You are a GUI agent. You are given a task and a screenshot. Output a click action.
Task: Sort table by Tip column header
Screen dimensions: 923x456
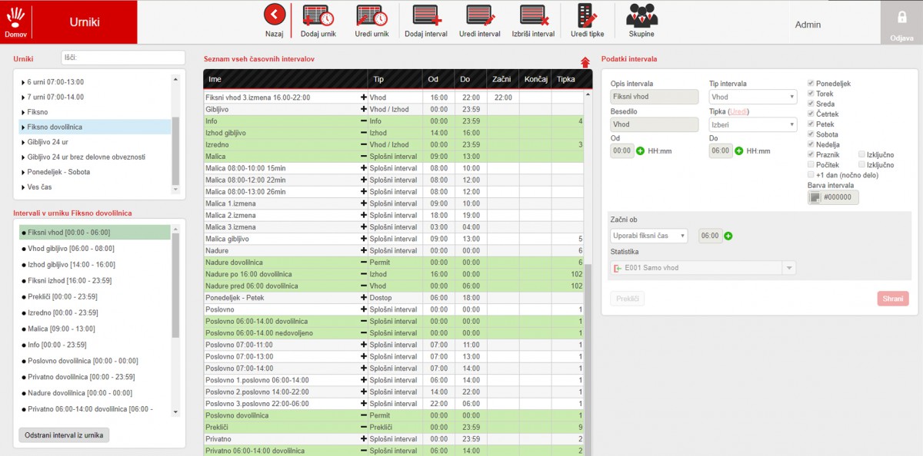click(x=395, y=79)
